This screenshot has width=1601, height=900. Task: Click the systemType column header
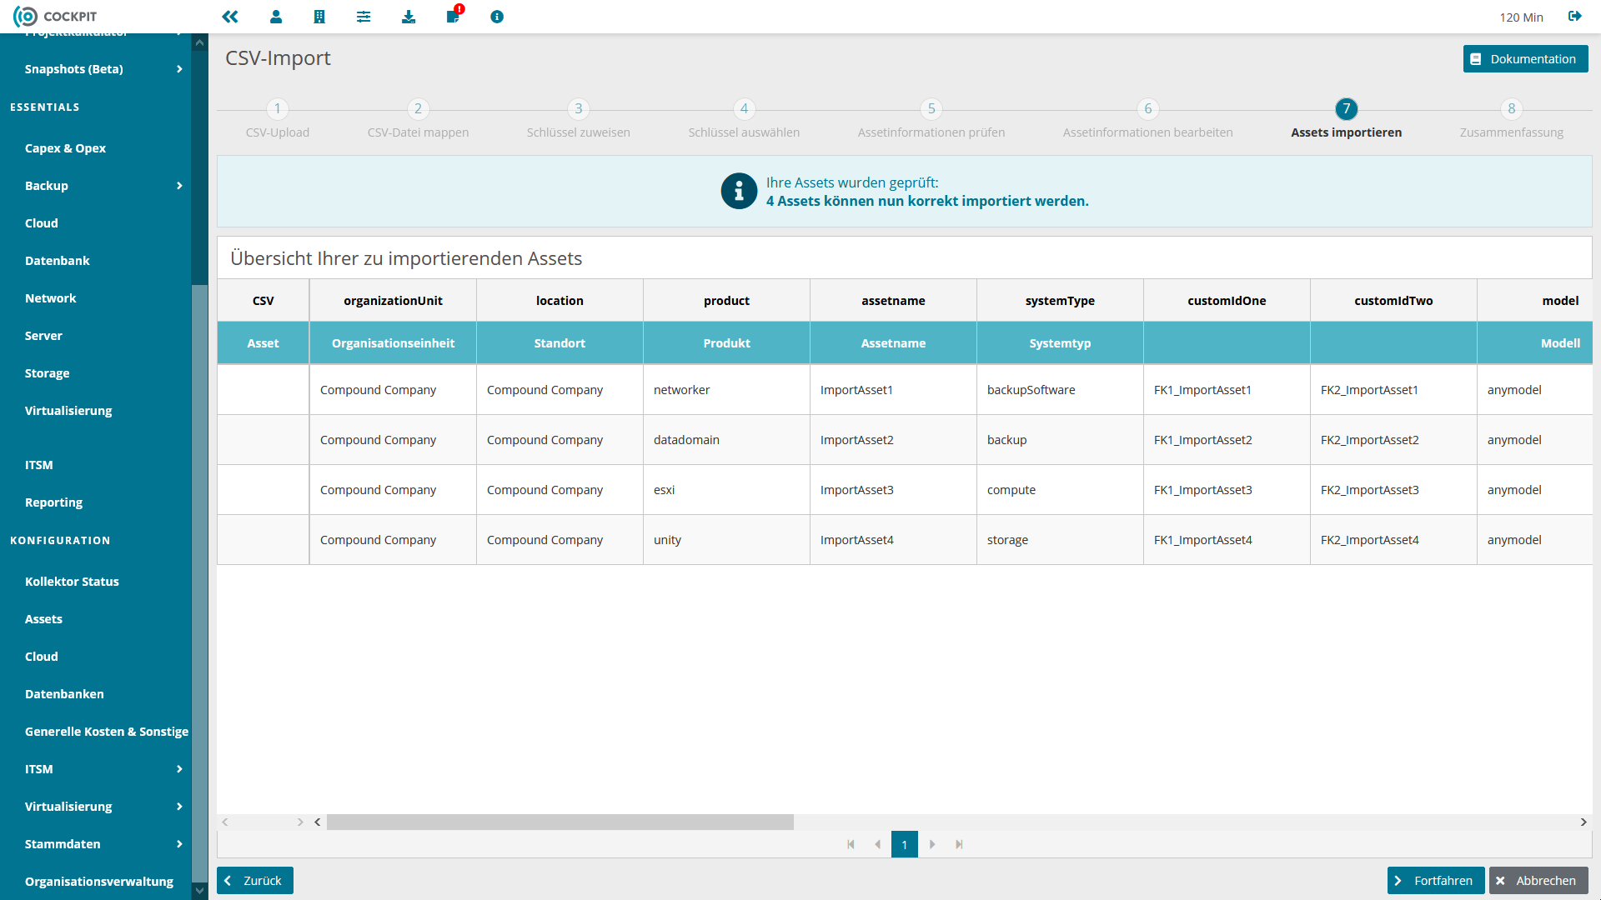coord(1060,301)
